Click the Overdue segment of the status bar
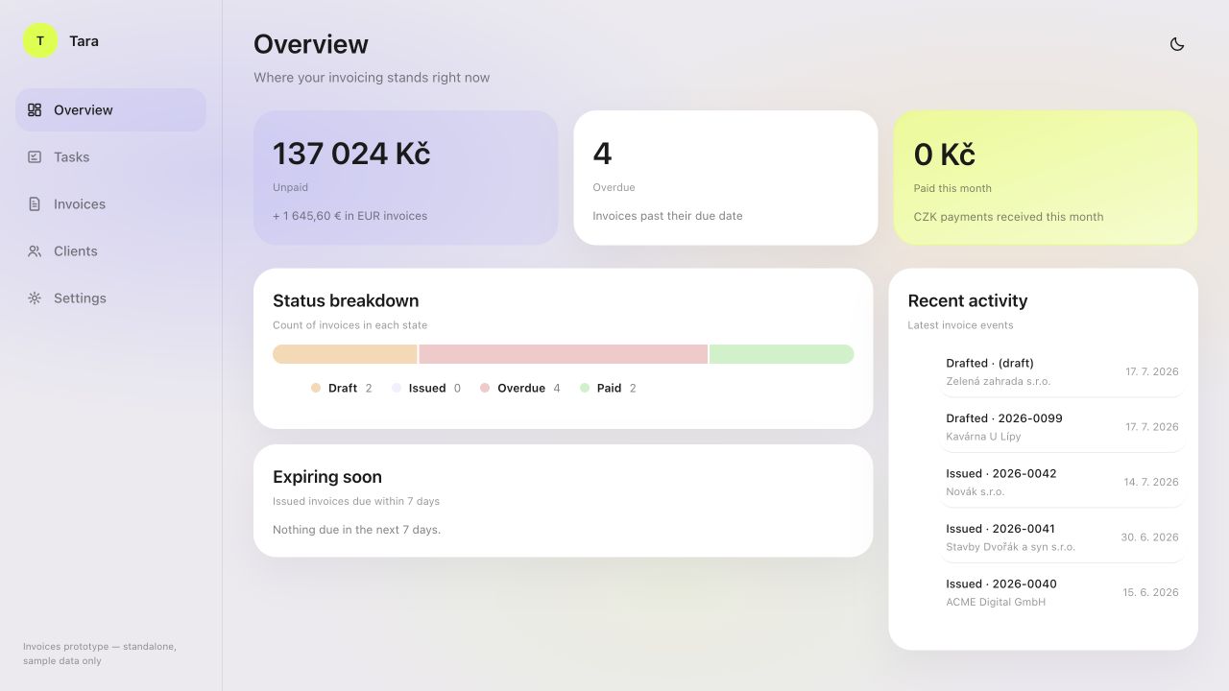 (564, 354)
